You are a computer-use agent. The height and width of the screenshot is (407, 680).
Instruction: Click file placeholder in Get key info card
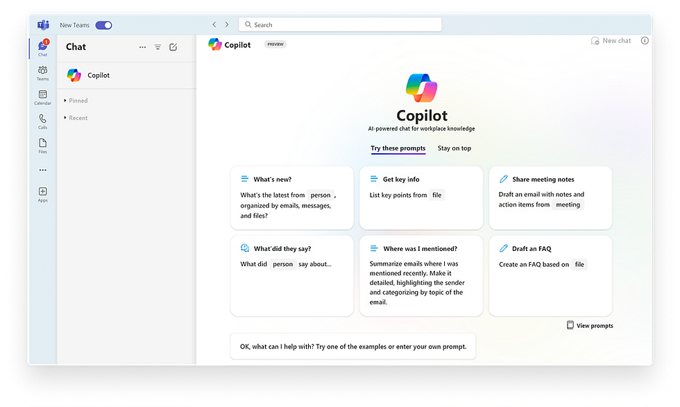pos(436,195)
